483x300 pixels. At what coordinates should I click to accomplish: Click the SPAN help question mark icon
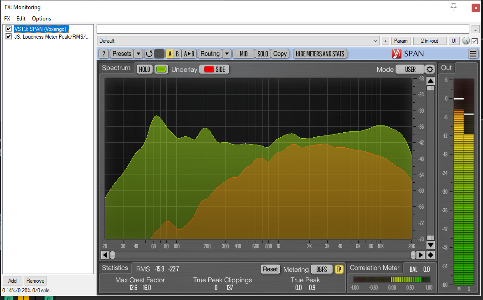point(103,54)
